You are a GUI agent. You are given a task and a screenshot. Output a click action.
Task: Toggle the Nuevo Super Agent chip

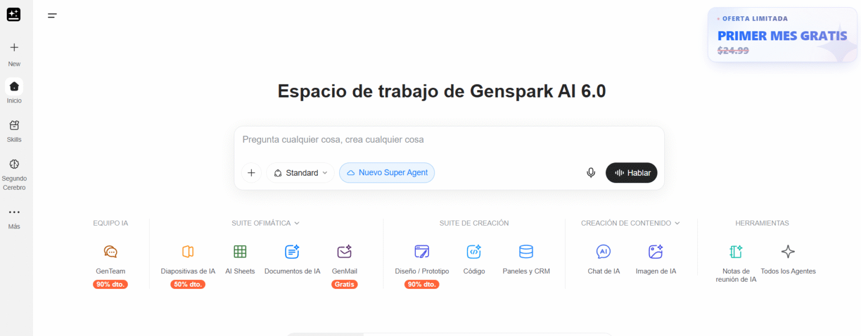(387, 172)
